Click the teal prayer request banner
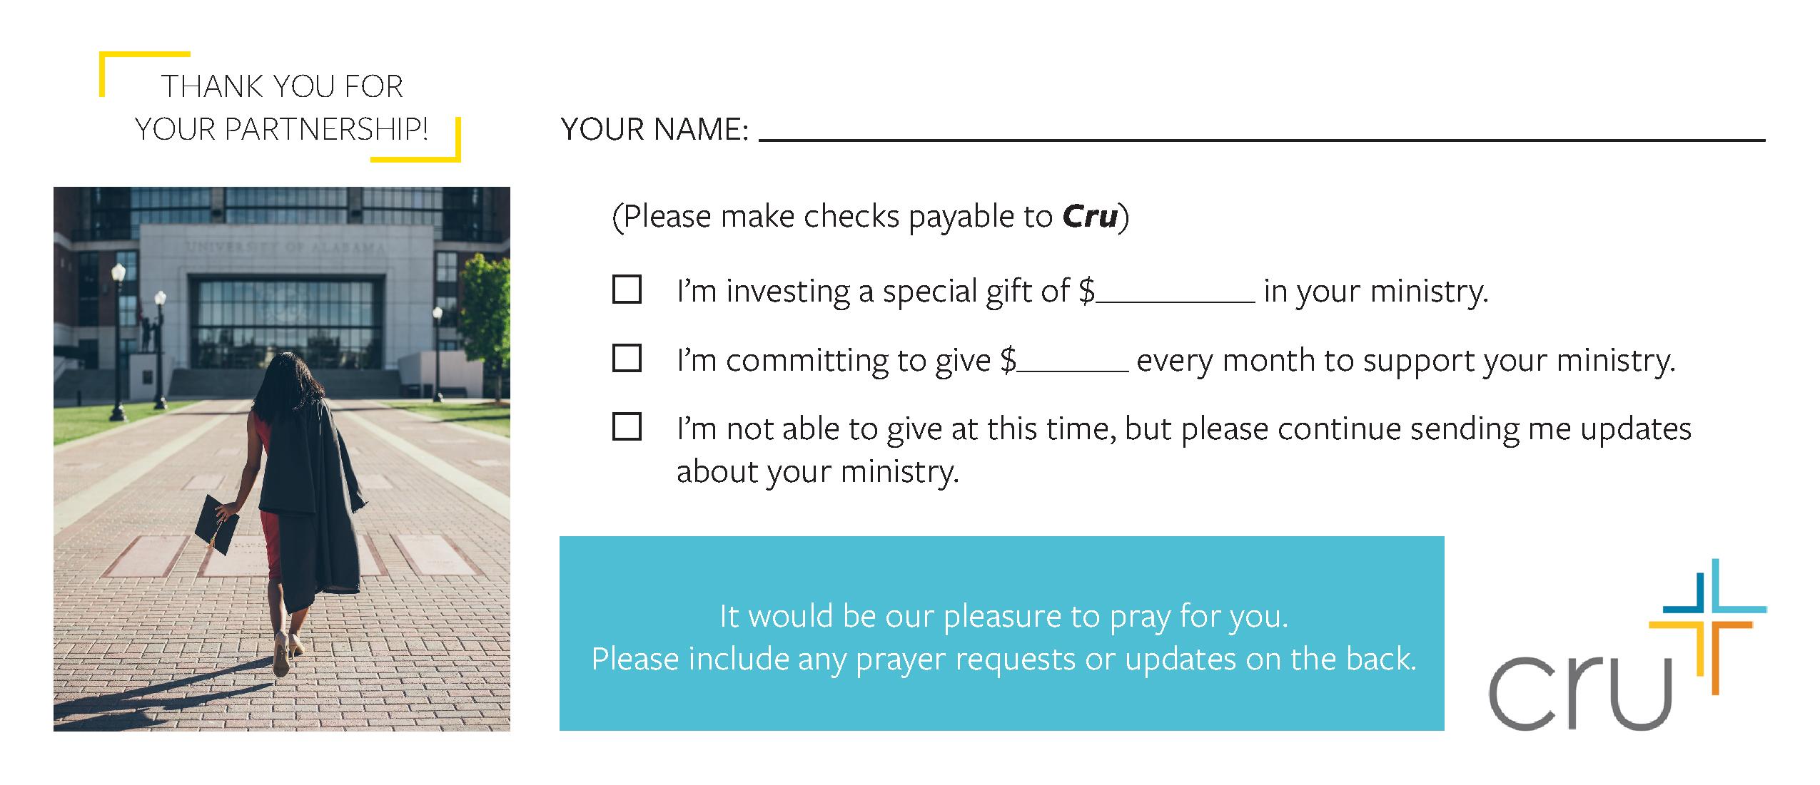Screen dimensions: 1820x785 click(x=1001, y=633)
